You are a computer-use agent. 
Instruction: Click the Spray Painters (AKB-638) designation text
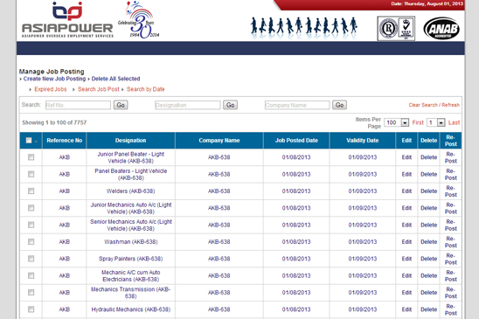pos(131,259)
